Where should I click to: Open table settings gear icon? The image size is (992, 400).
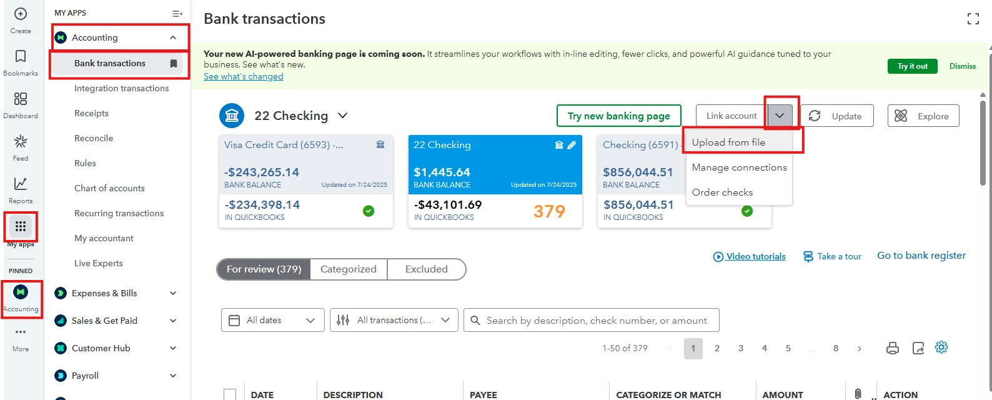tap(941, 347)
